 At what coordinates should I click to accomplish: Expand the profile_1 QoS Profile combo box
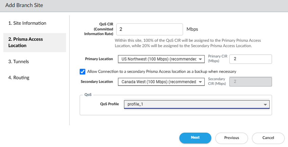point(197,104)
